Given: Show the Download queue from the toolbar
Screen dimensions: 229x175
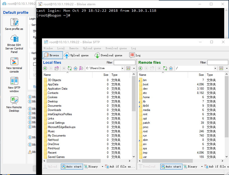Looking at the screenshot, I should click(108, 55).
